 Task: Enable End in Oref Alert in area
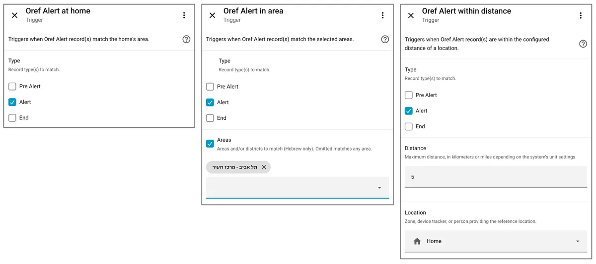point(210,118)
